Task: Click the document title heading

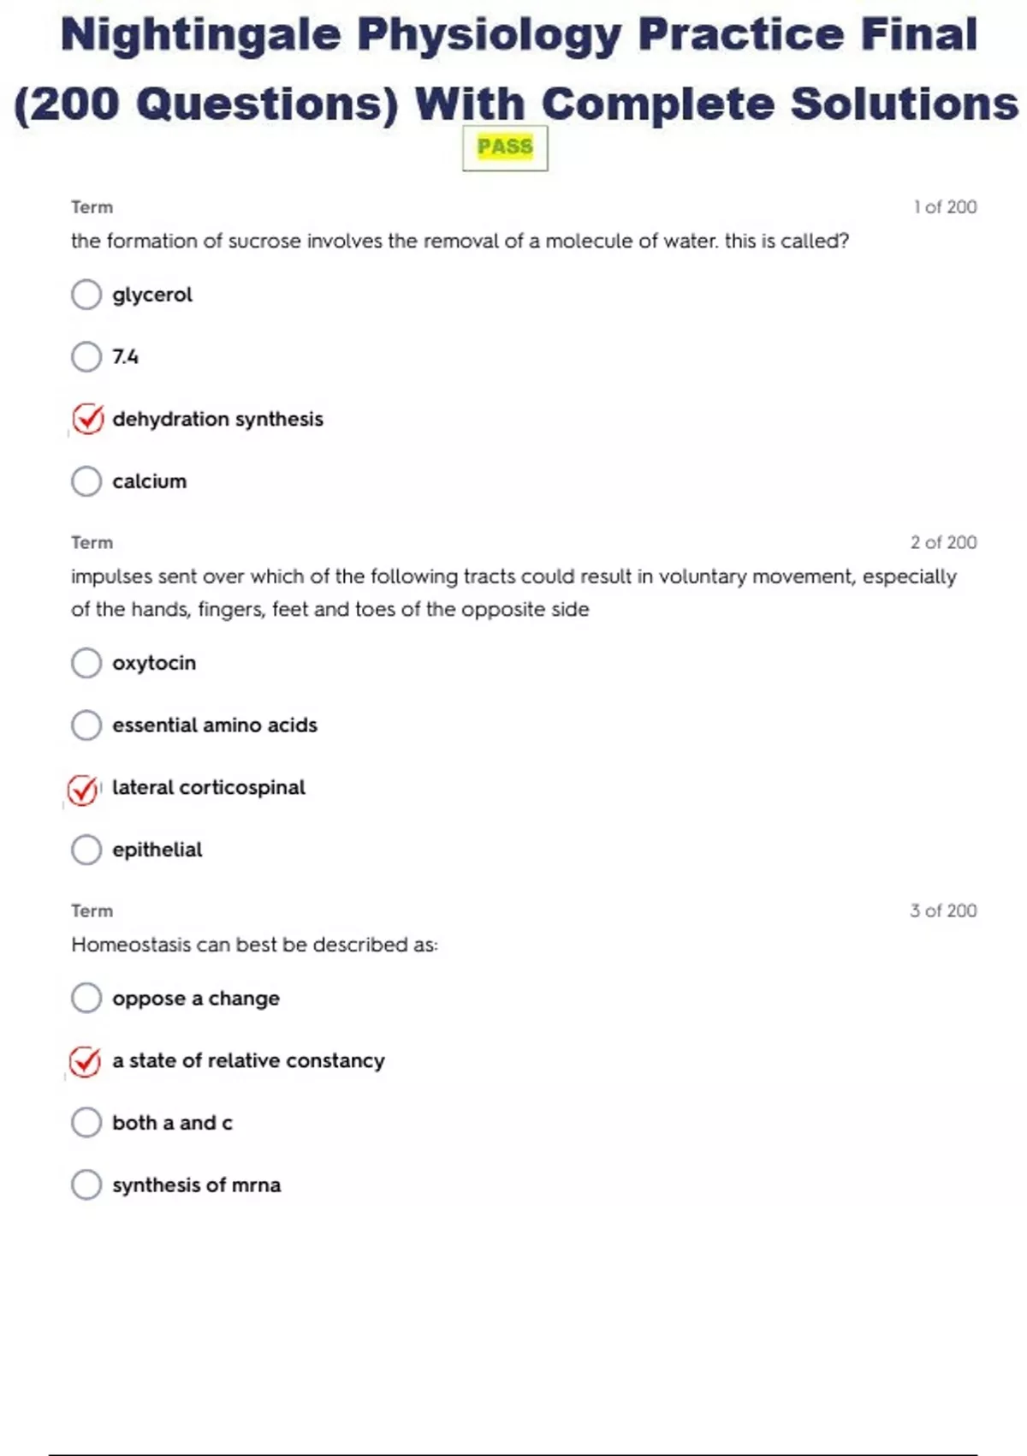Action: (517, 69)
